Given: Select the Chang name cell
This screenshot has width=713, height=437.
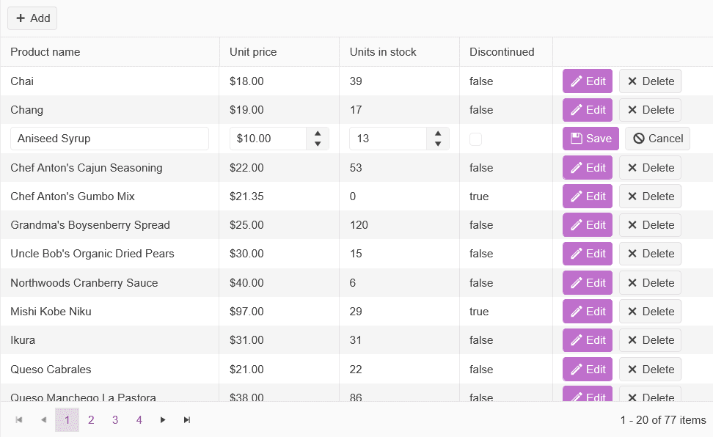Looking at the screenshot, I should point(110,109).
